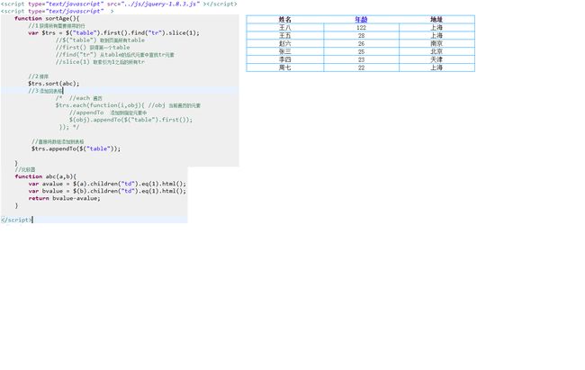Click the 北京 address cell
585x370 pixels.
pyautogui.click(x=436, y=51)
